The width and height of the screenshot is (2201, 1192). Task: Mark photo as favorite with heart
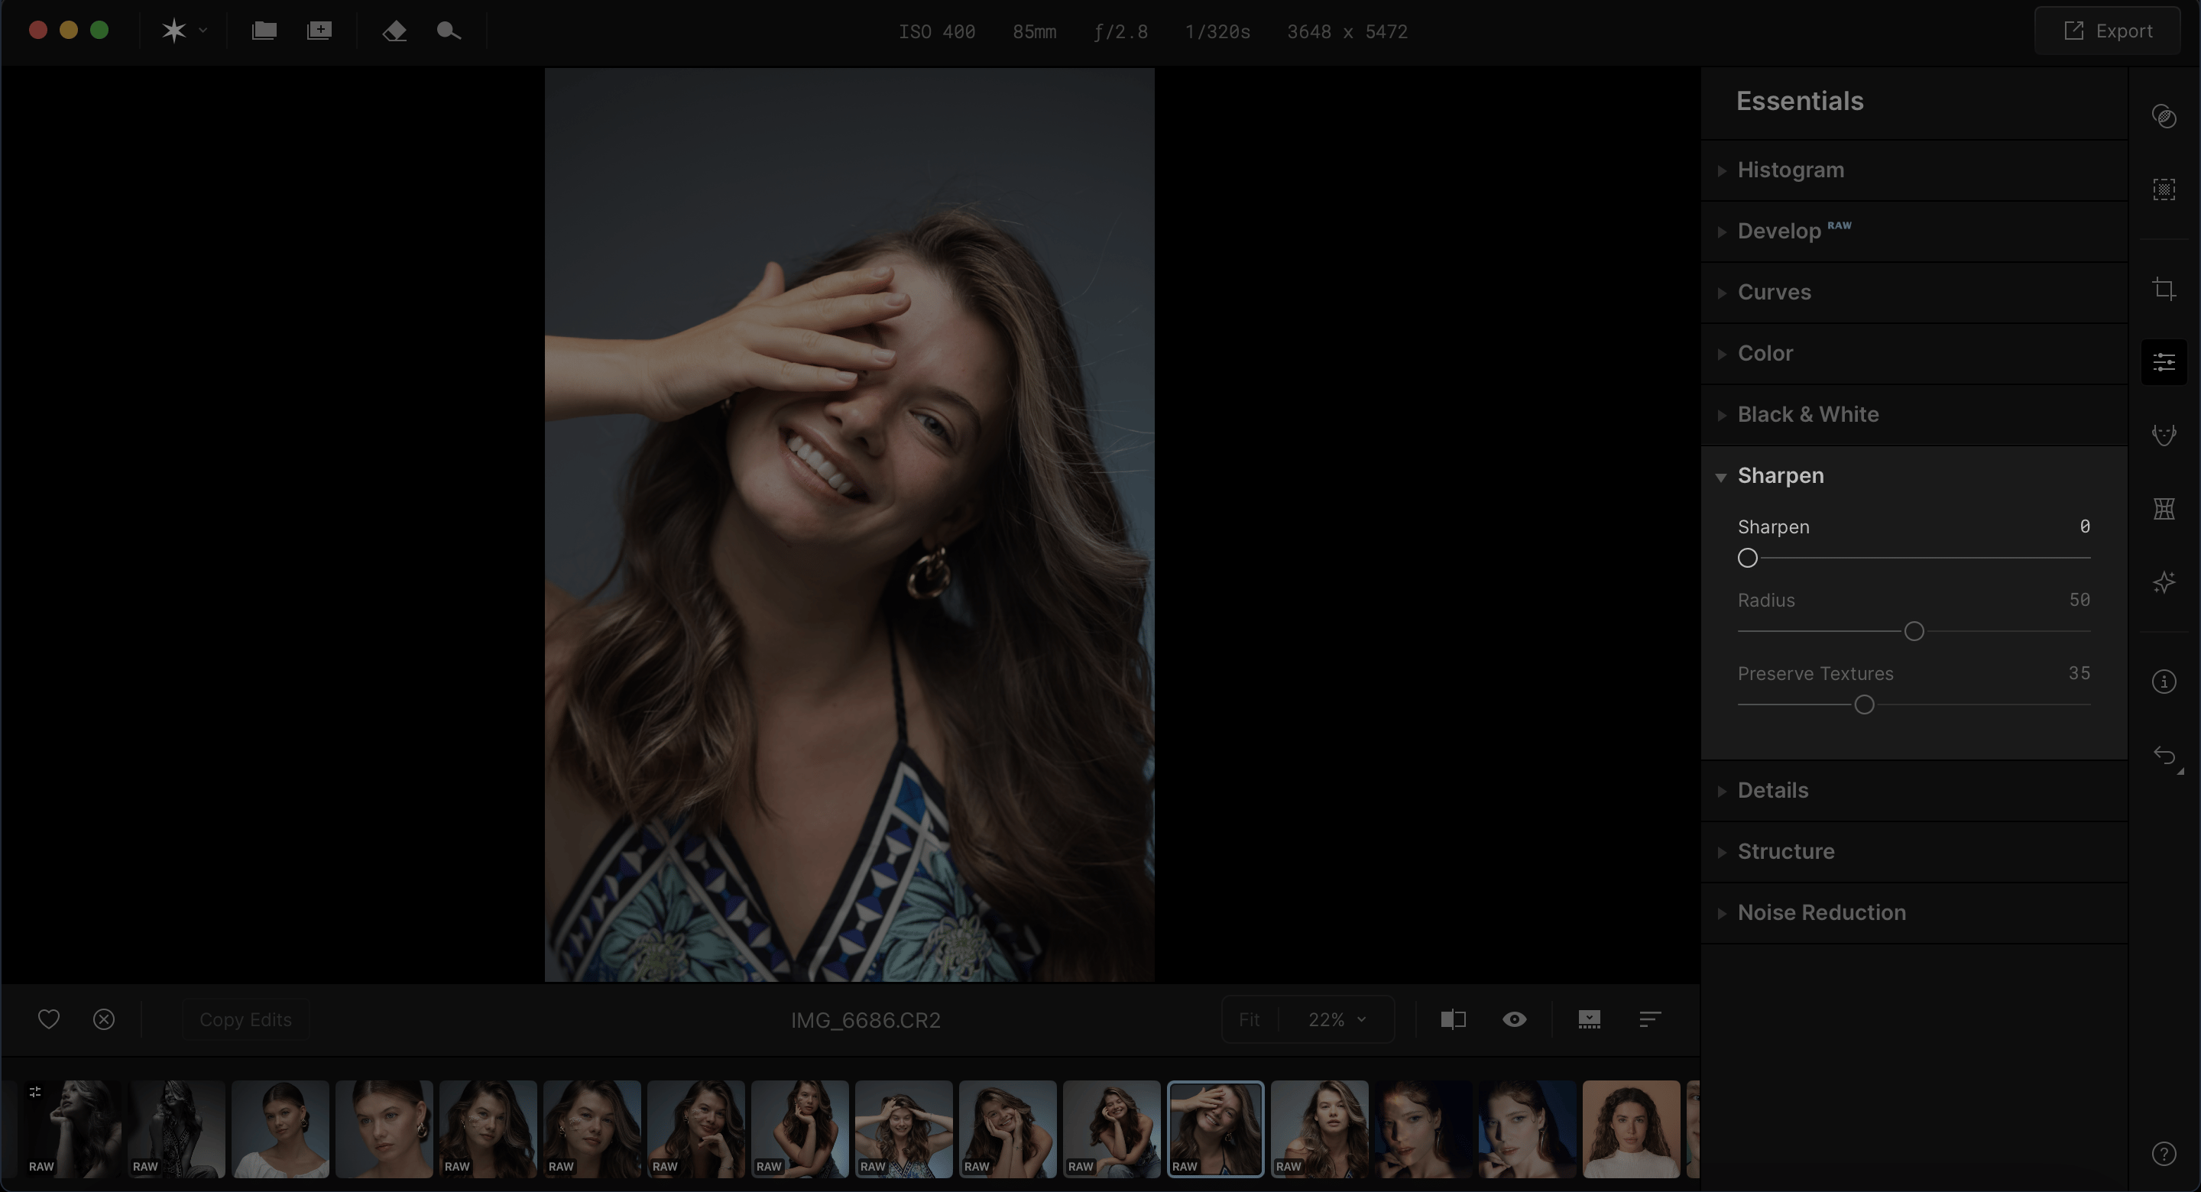[49, 1019]
